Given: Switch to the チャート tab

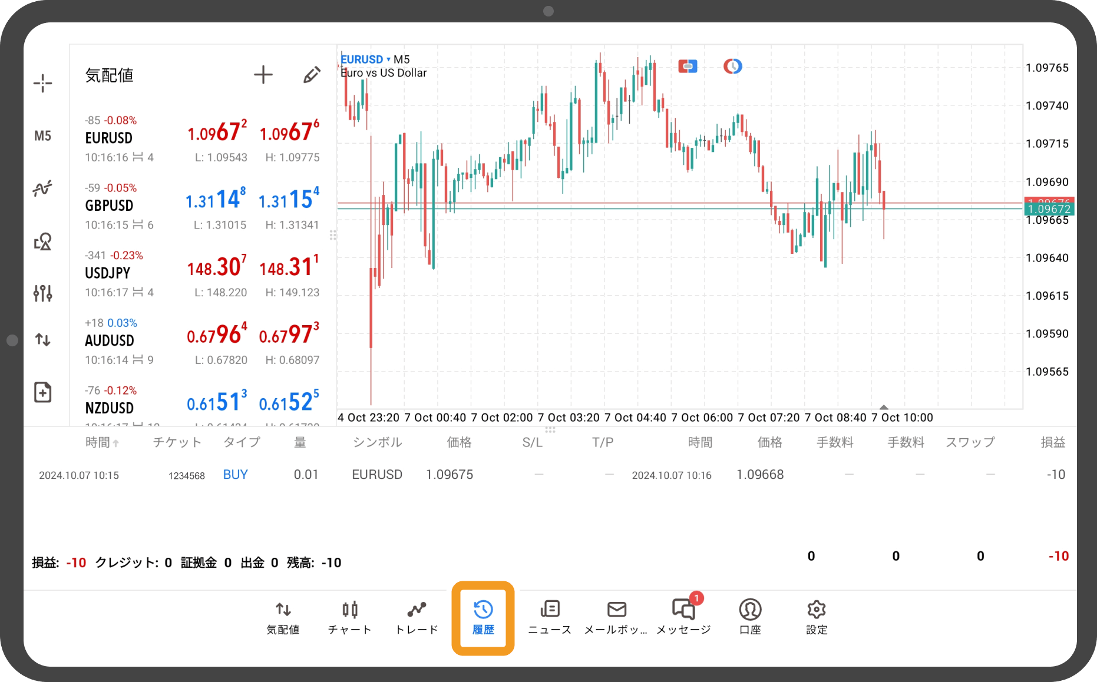Looking at the screenshot, I should coord(350,617).
